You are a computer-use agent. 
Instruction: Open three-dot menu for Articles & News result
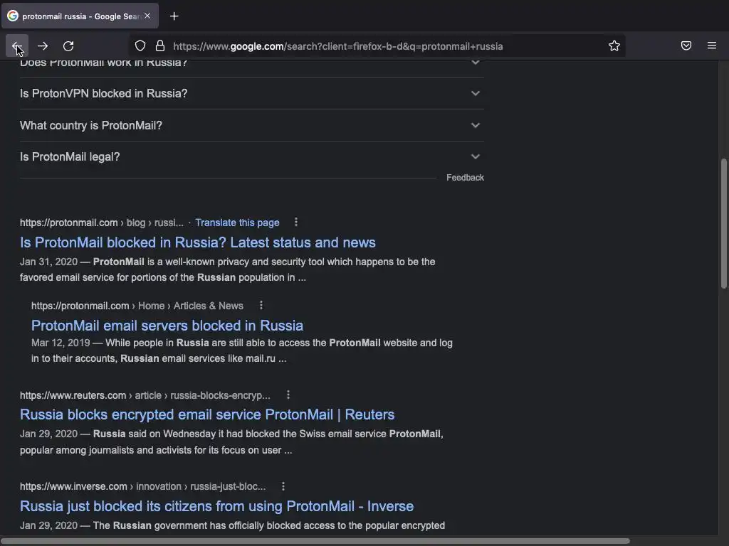click(x=261, y=305)
